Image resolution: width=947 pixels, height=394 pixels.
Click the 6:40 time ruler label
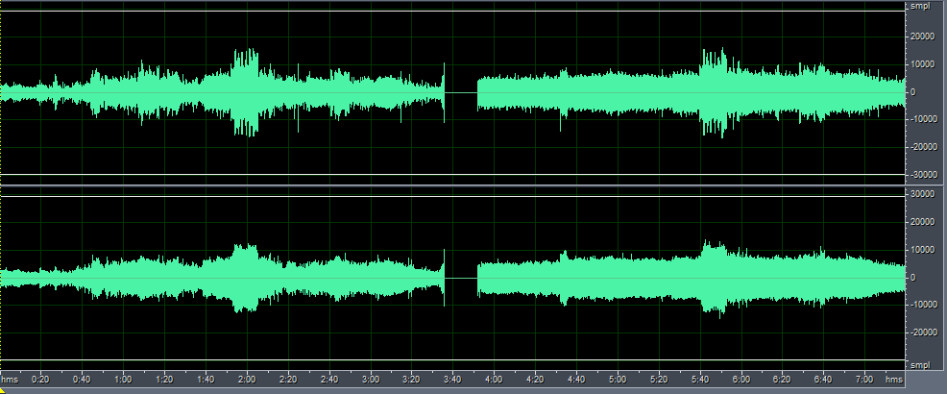823,380
